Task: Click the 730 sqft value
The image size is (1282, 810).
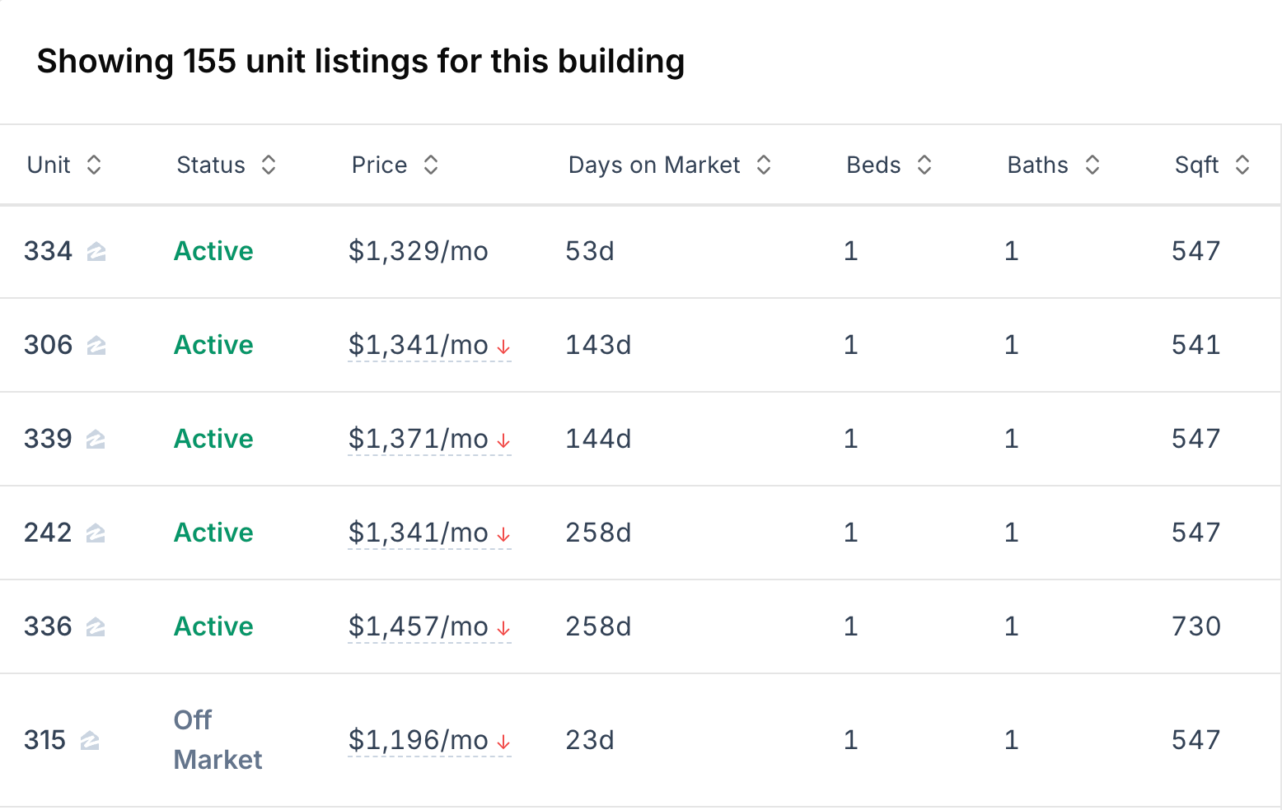Action: [1196, 626]
